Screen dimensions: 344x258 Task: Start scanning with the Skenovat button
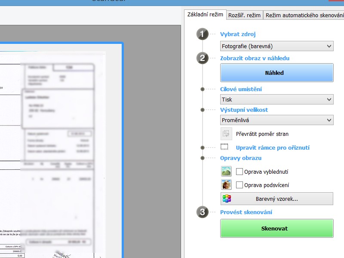coord(276,228)
